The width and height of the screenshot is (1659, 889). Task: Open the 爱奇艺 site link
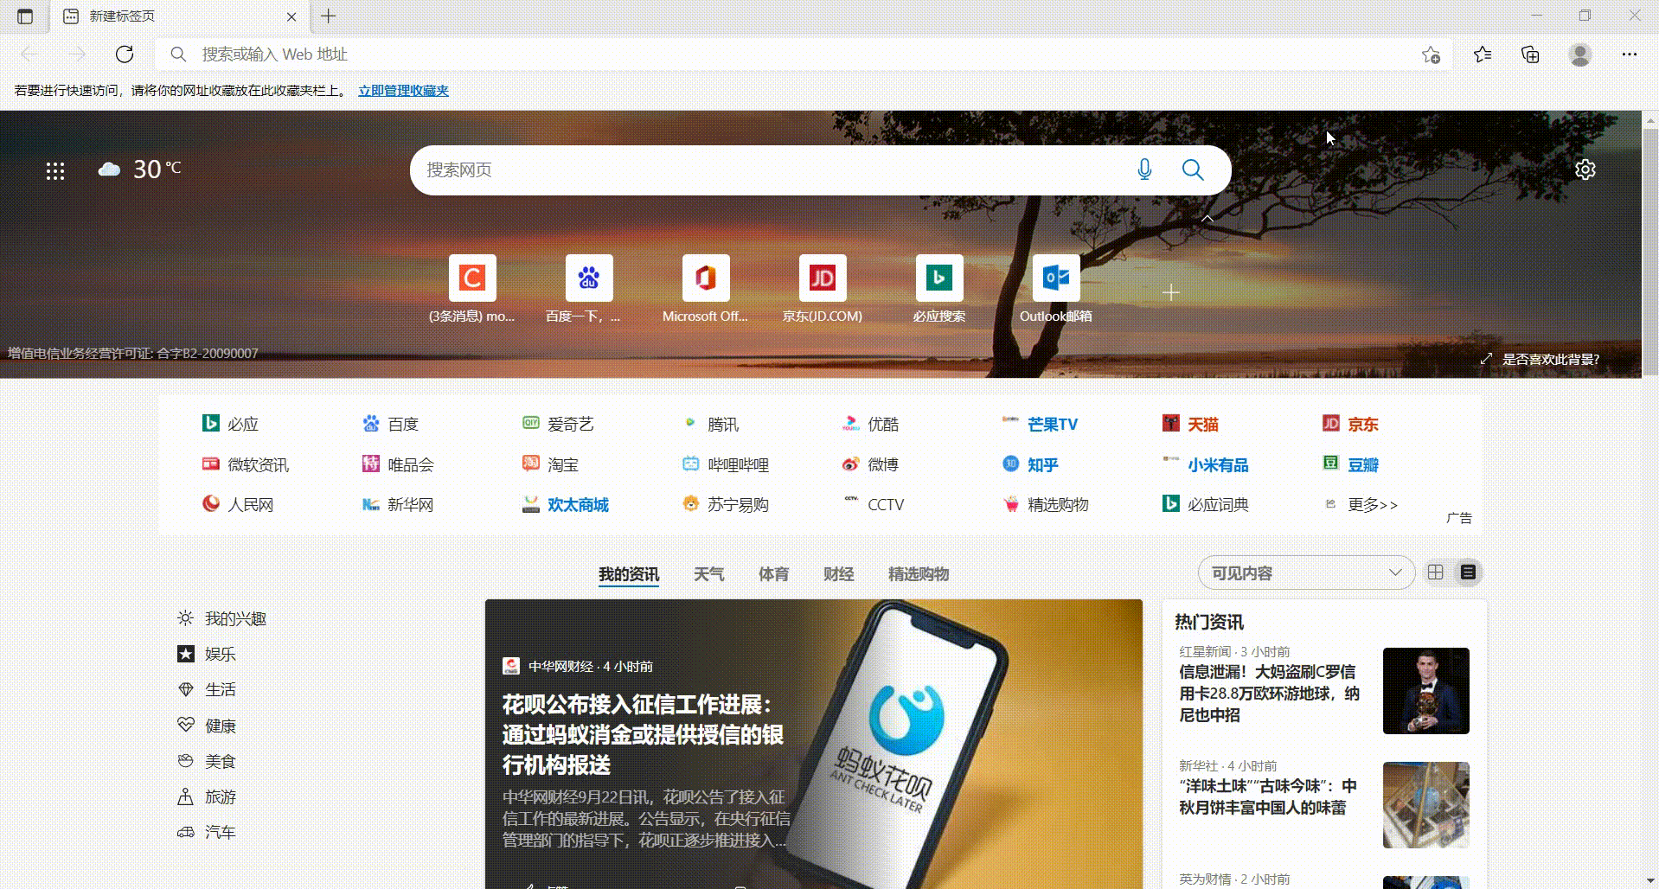tap(558, 424)
